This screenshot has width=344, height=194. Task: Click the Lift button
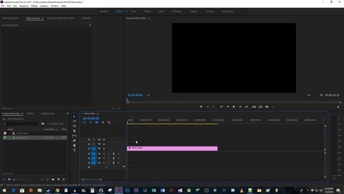coord(254,107)
